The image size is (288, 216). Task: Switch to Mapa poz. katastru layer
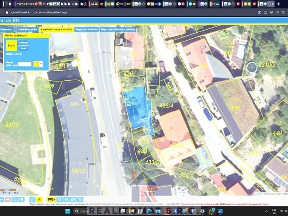pyautogui.click(x=87, y=29)
